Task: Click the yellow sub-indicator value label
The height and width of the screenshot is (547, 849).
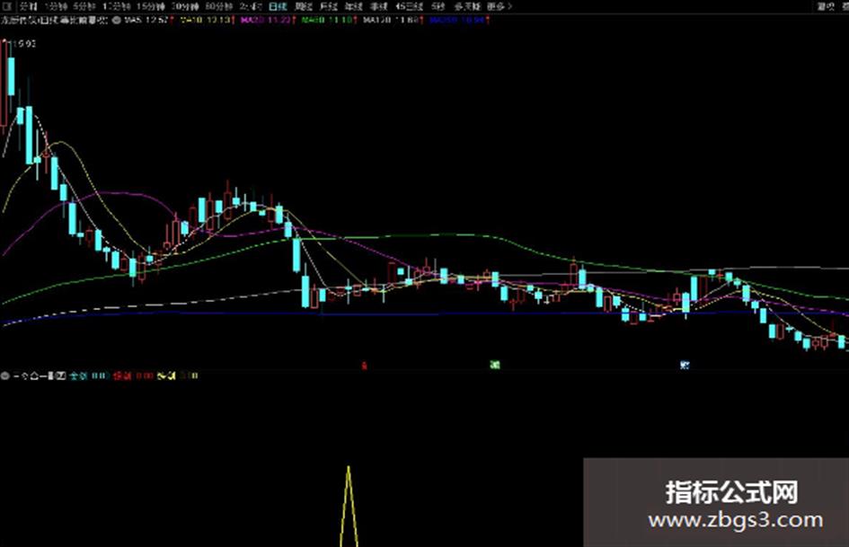Action: (x=177, y=375)
